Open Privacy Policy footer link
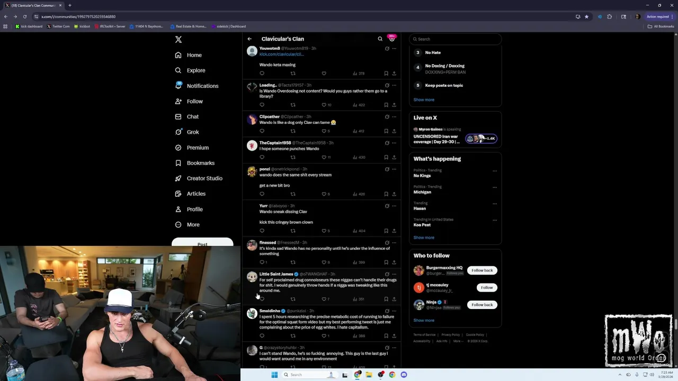 click(x=450, y=335)
